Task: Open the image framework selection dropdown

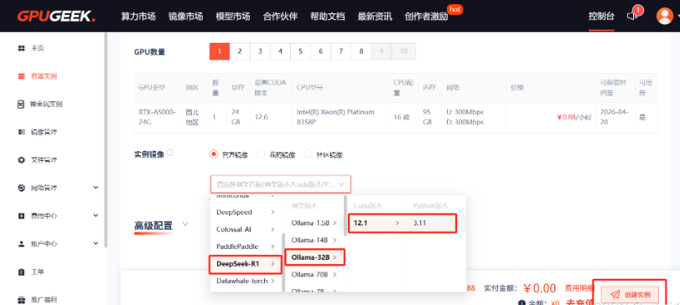Action: 281,184
